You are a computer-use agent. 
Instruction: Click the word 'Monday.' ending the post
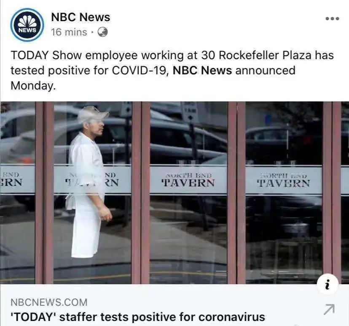pyautogui.click(x=33, y=86)
